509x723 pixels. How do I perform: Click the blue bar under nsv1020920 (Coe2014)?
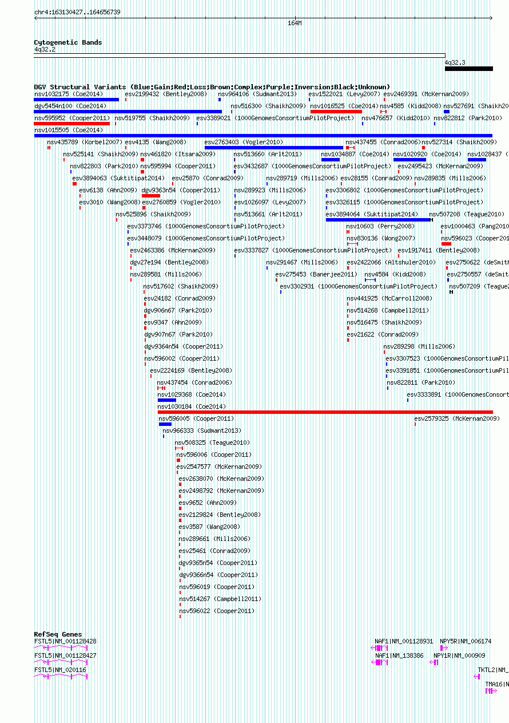409,160
